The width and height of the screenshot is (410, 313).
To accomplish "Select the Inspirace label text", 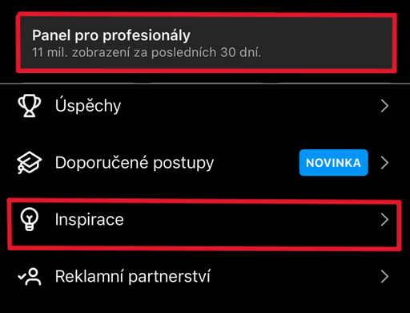I will point(90,220).
